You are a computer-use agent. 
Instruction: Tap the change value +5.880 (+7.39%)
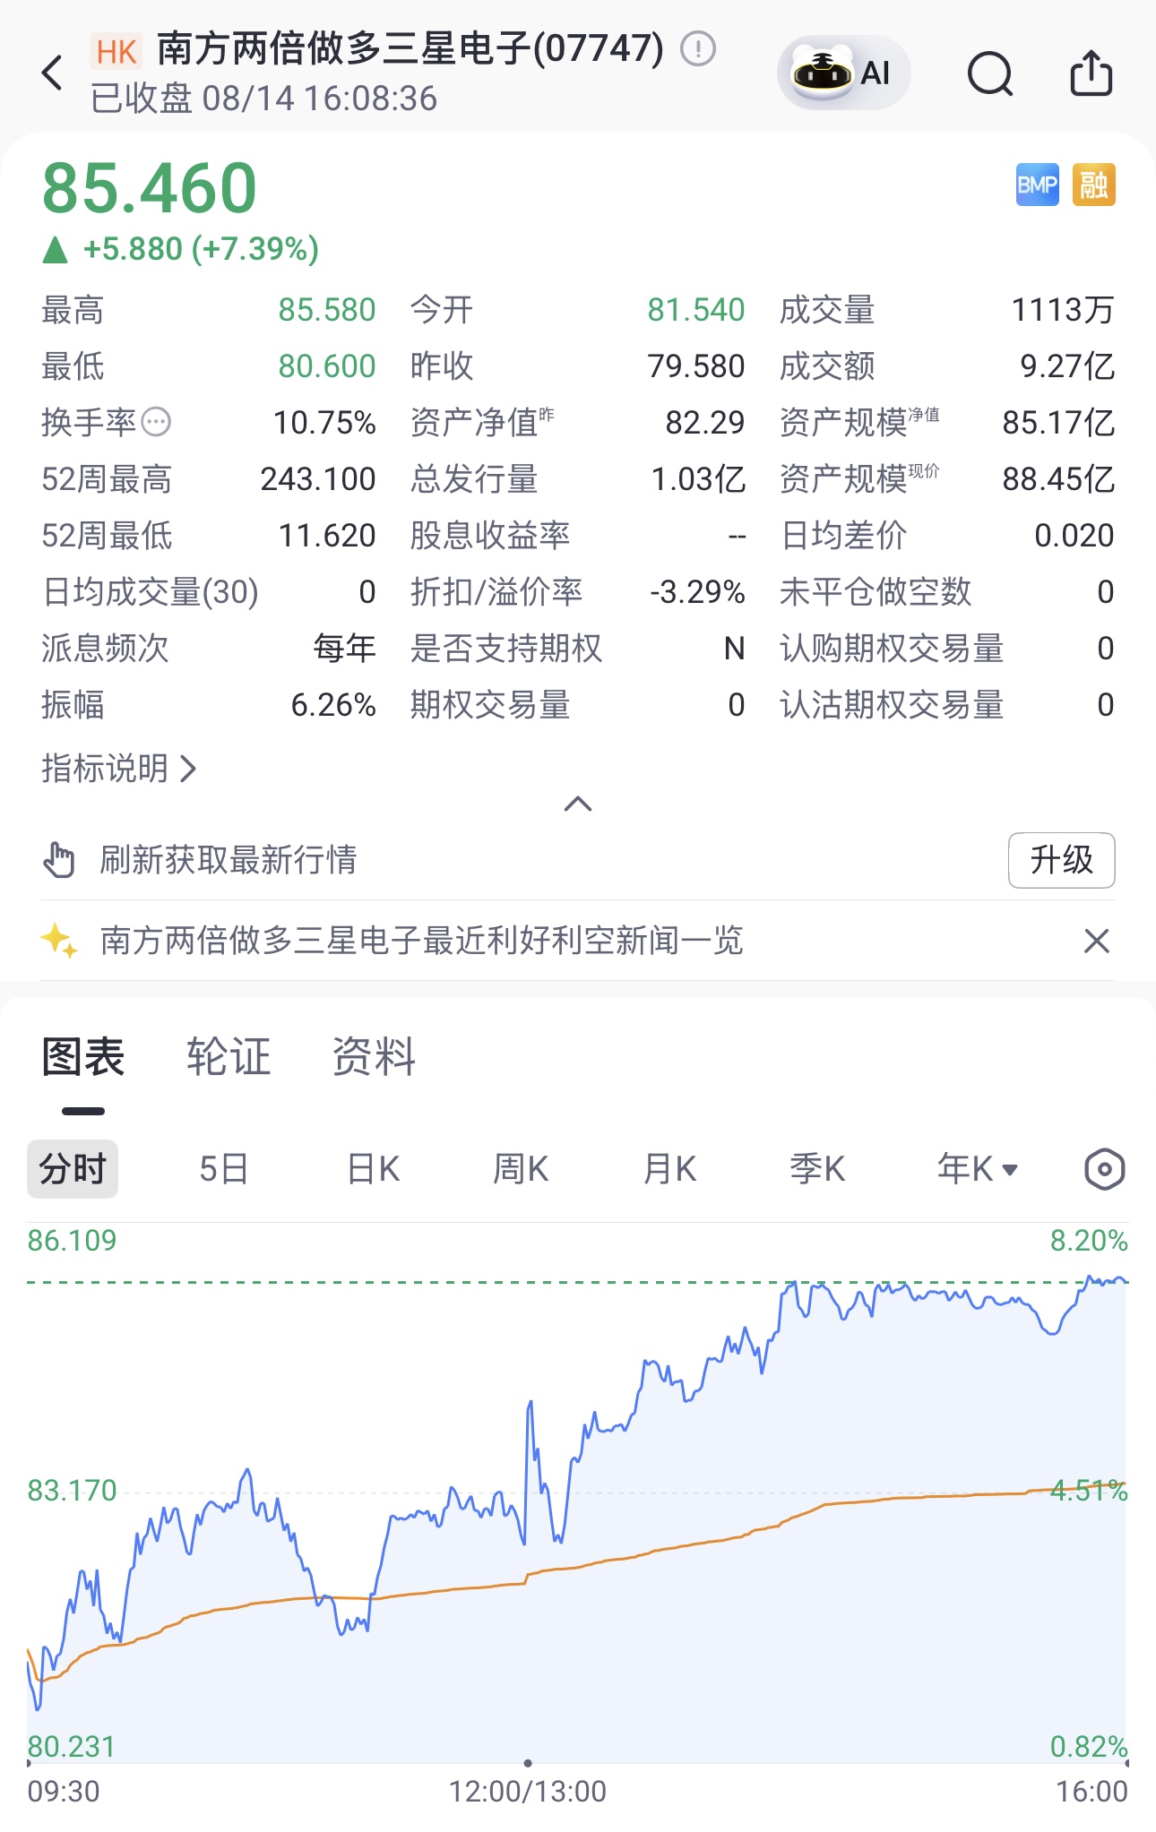201,249
